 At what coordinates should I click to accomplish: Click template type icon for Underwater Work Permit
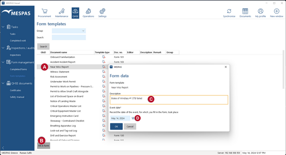104,82
